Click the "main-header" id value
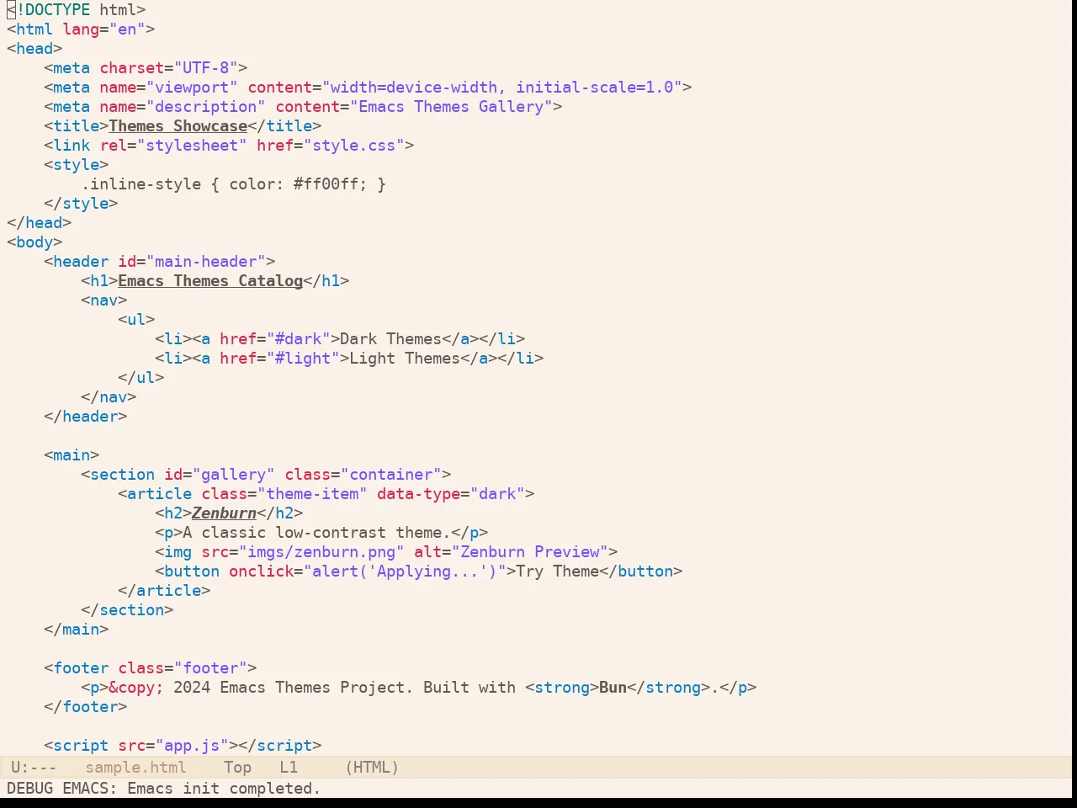1077x808 pixels. [x=206, y=262]
